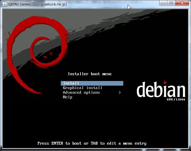Click the Java icon in QEMU title bar

pyautogui.click(x=5, y=4)
